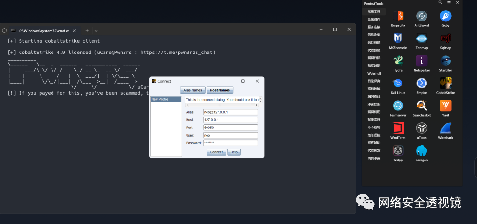Start the Teamserver icon
Image resolution: width=477 pixels, height=224 pixels.
pos(398,106)
